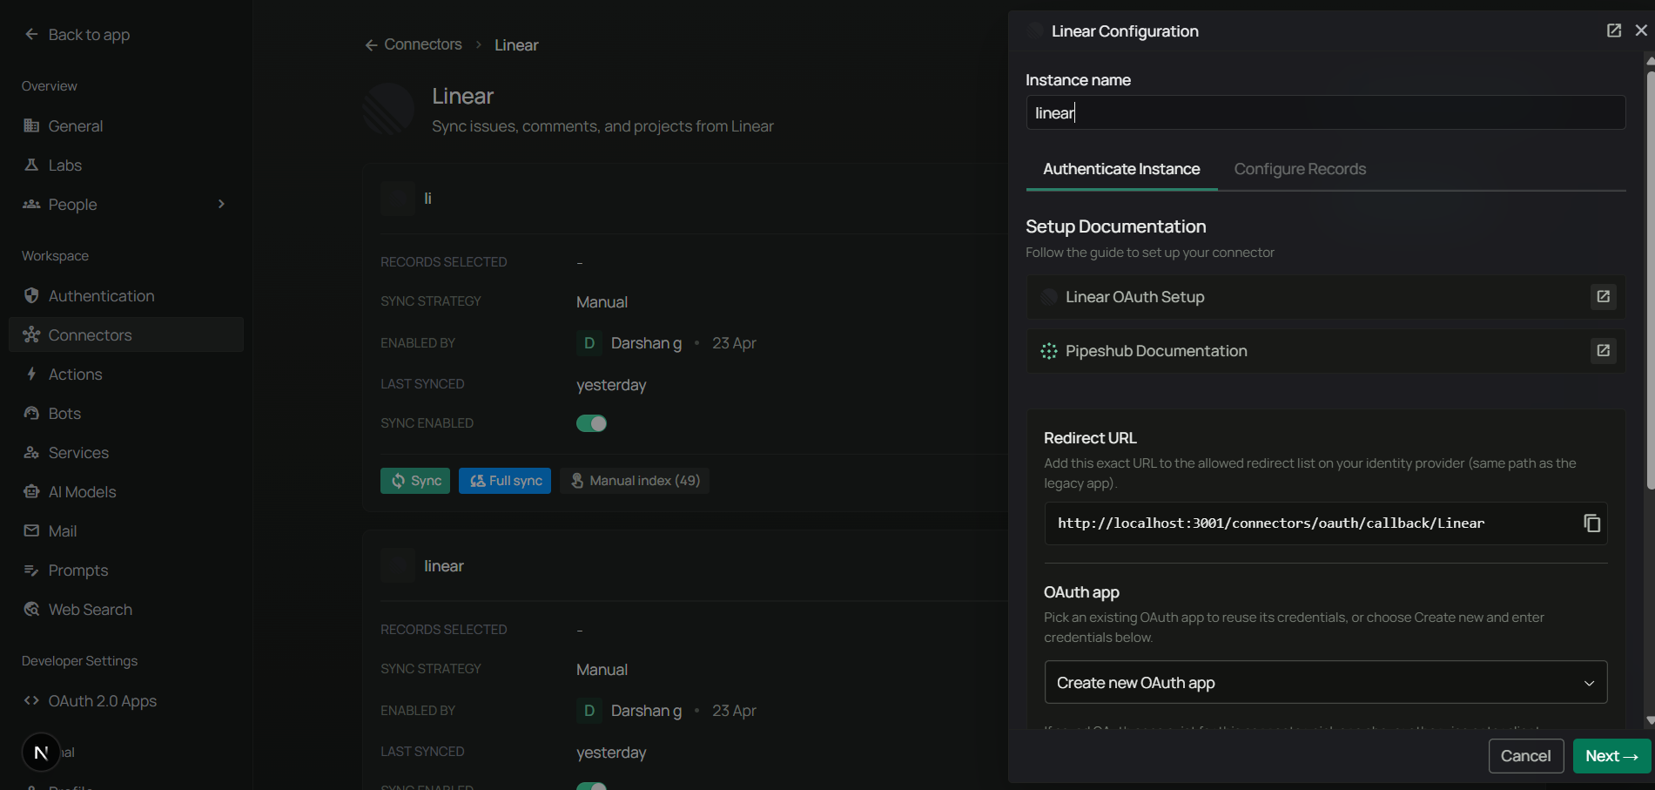Click the People group icon

31,204
